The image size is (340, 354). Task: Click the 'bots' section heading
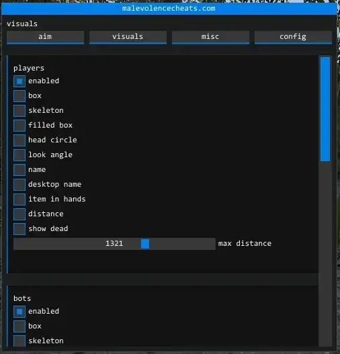pos(22,298)
